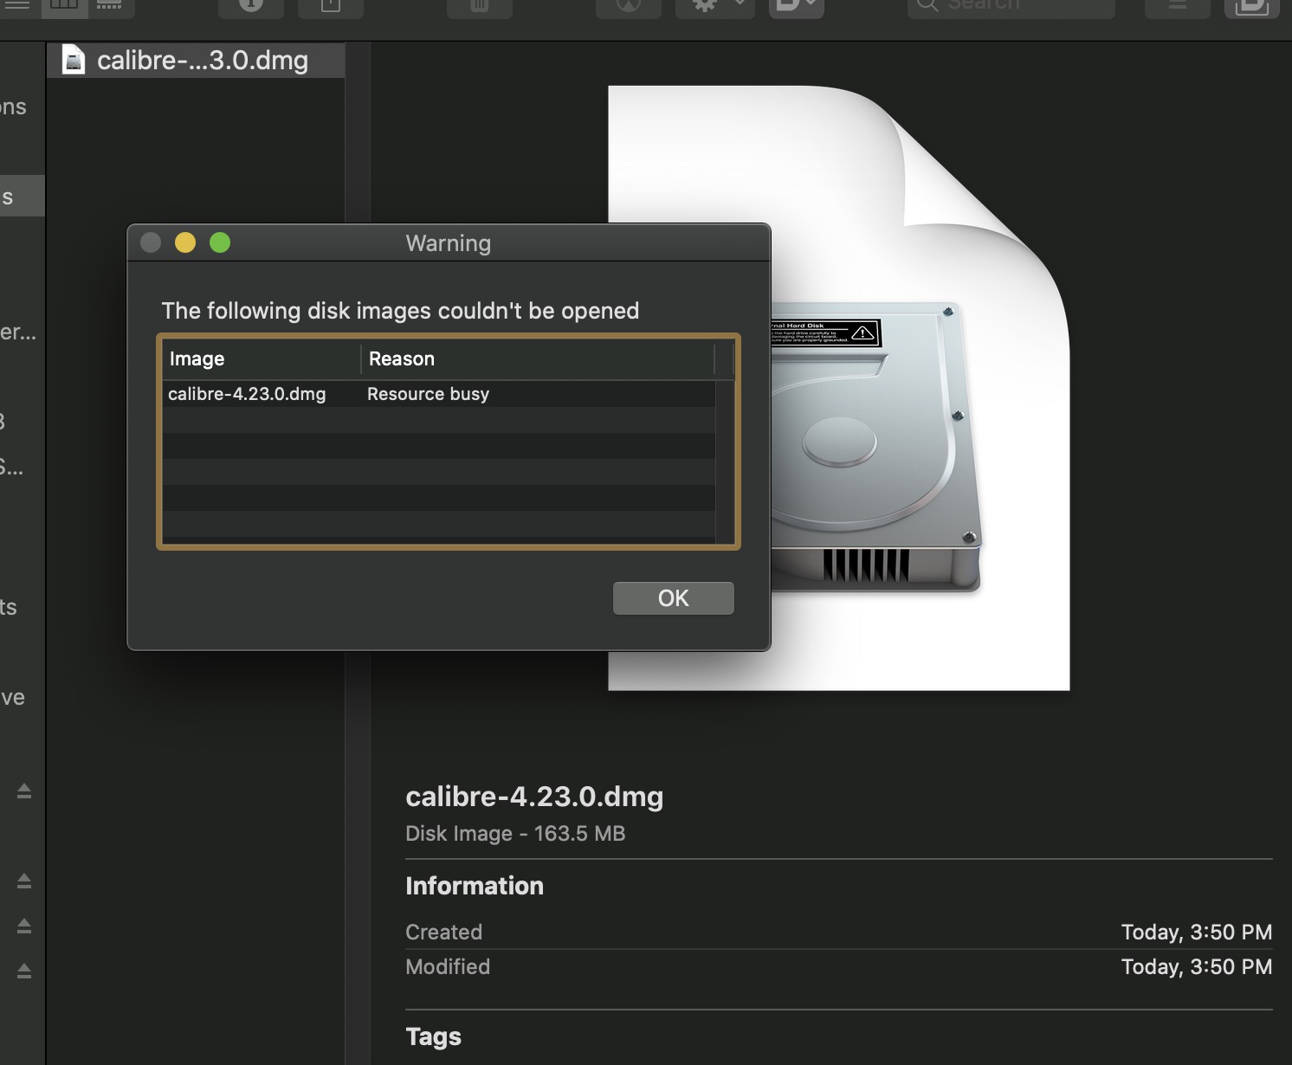Viewport: 1292px width, 1065px height.
Task: Switch to gallery view in the toolbar
Action: (x=110, y=7)
